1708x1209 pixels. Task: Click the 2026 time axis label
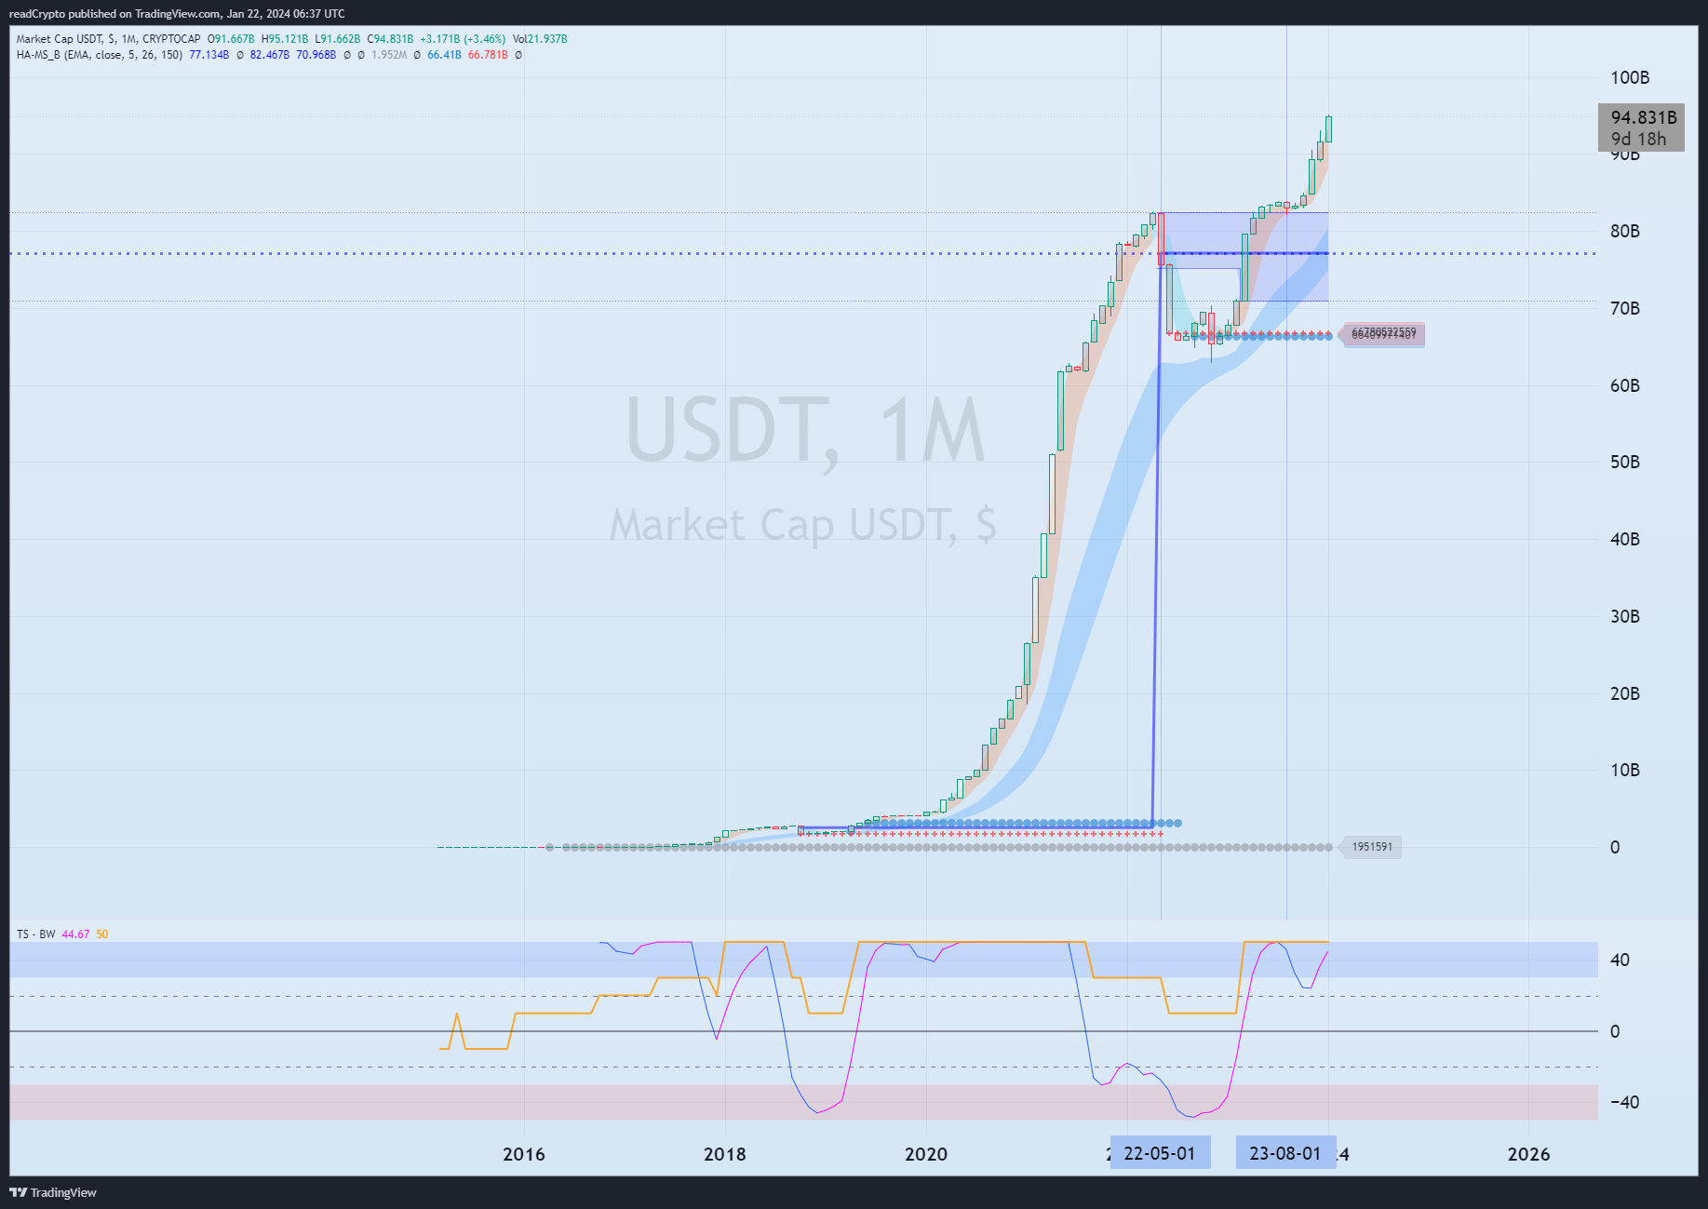click(1528, 1154)
